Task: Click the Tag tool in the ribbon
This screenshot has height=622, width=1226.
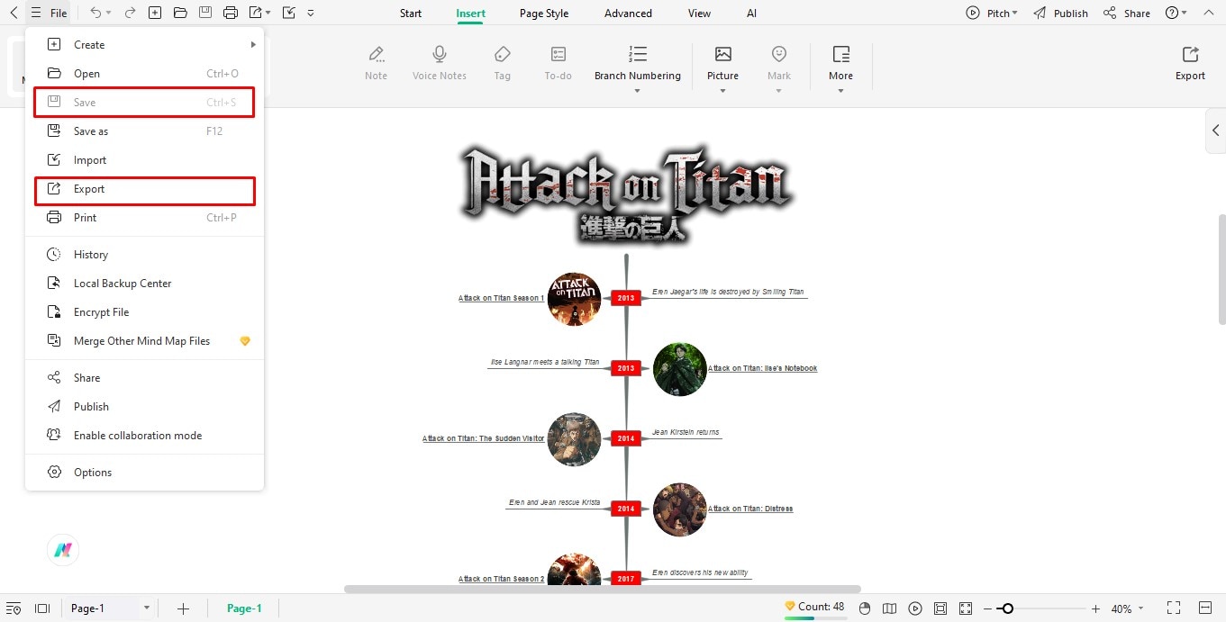Action: (503, 63)
